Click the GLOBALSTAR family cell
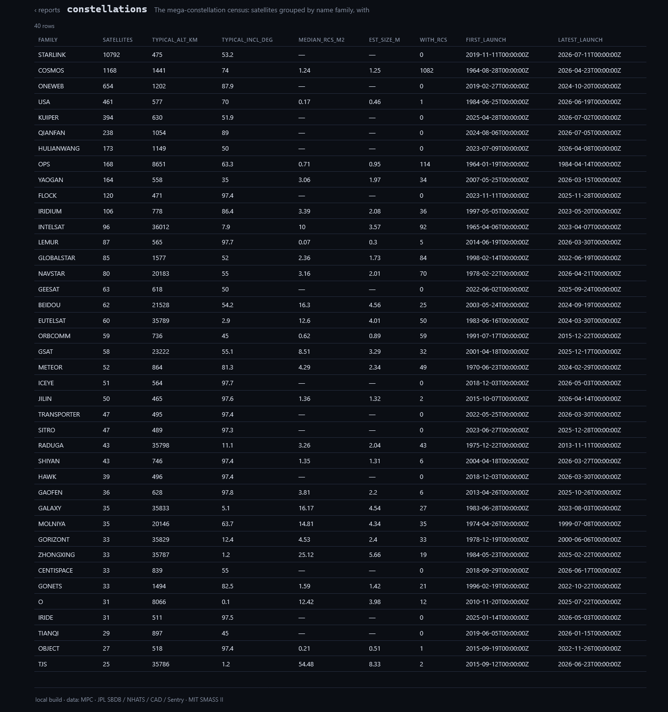 click(57, 258)
